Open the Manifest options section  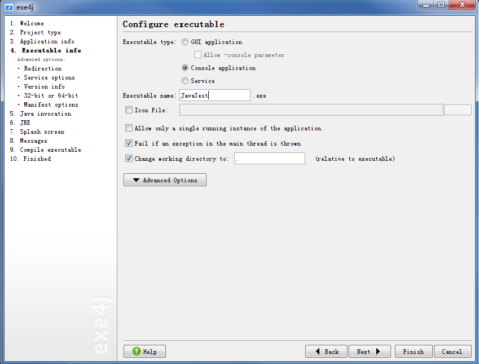point(51,104)
